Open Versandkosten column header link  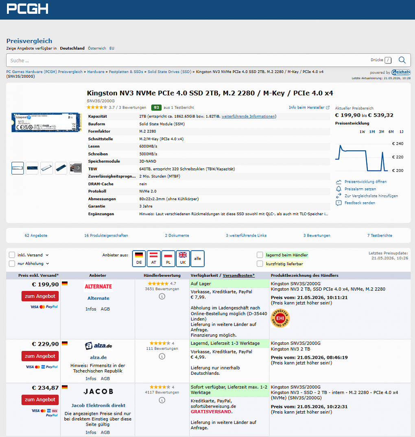click(239, 275)
